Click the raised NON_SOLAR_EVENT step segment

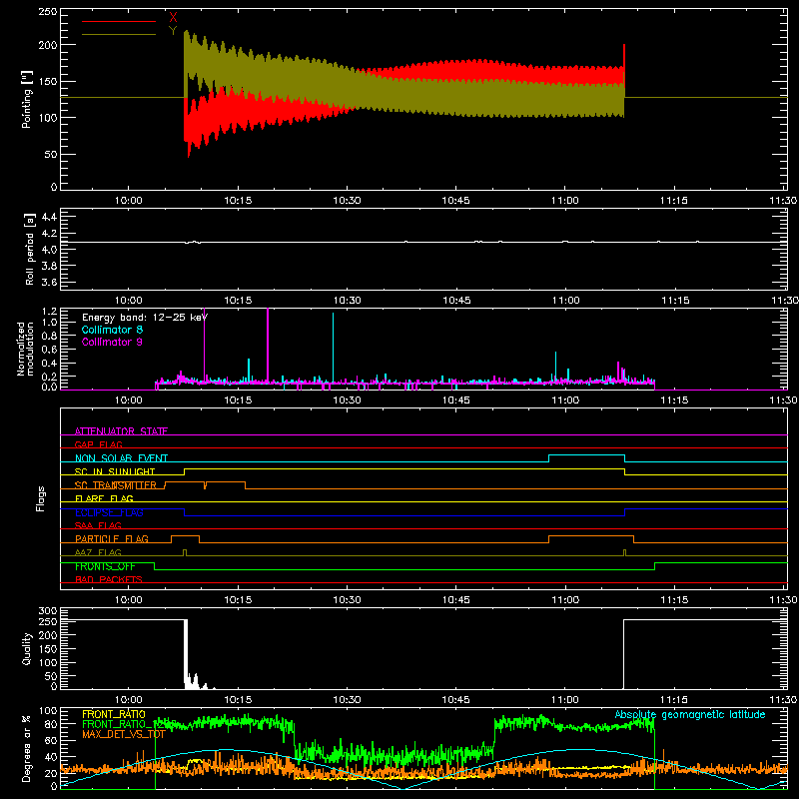coord(586,455)
